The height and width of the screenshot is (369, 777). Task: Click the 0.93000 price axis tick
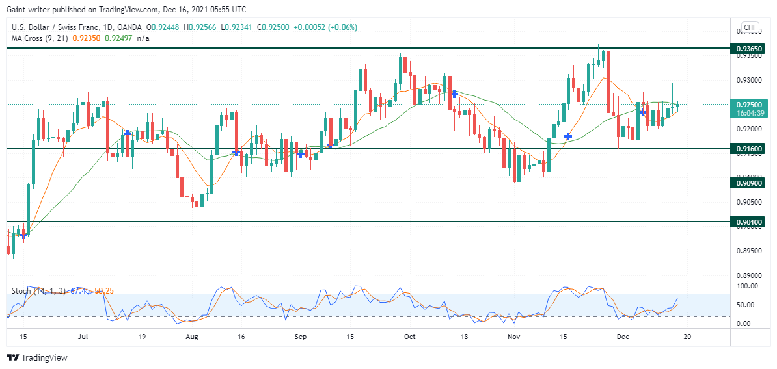point(750,80)
